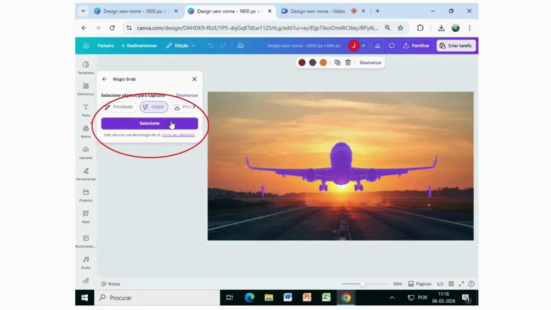551x310 pixels.
Task: Open the Ficheiro menu
Action: click(105, 46)
